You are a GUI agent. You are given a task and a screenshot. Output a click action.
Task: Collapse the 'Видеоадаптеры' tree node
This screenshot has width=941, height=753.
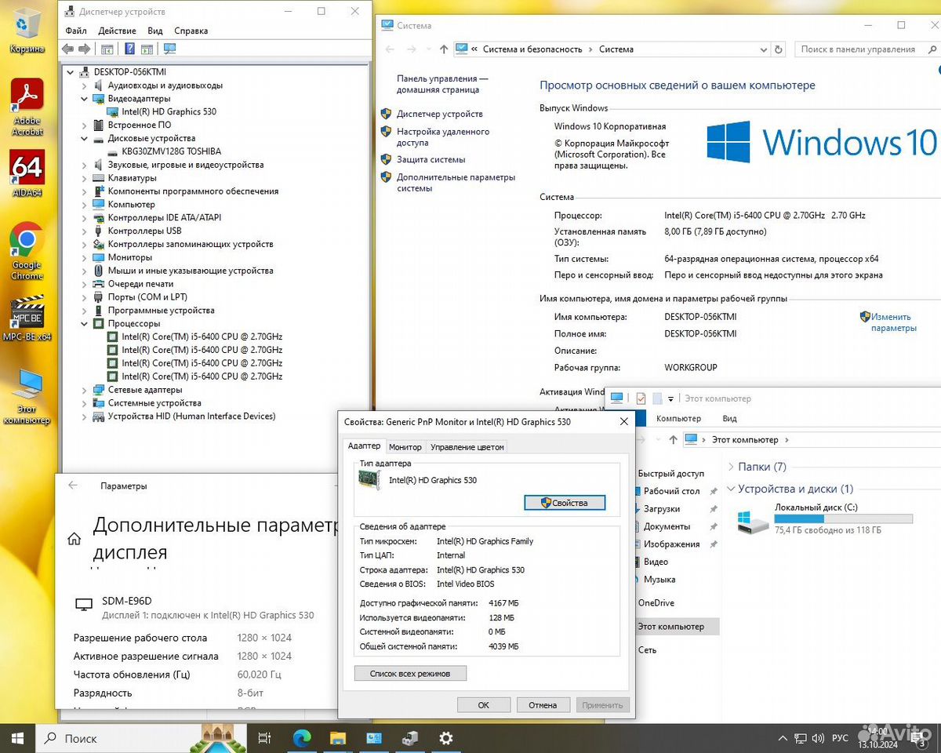pyautogui.click(x=85, y=99)
